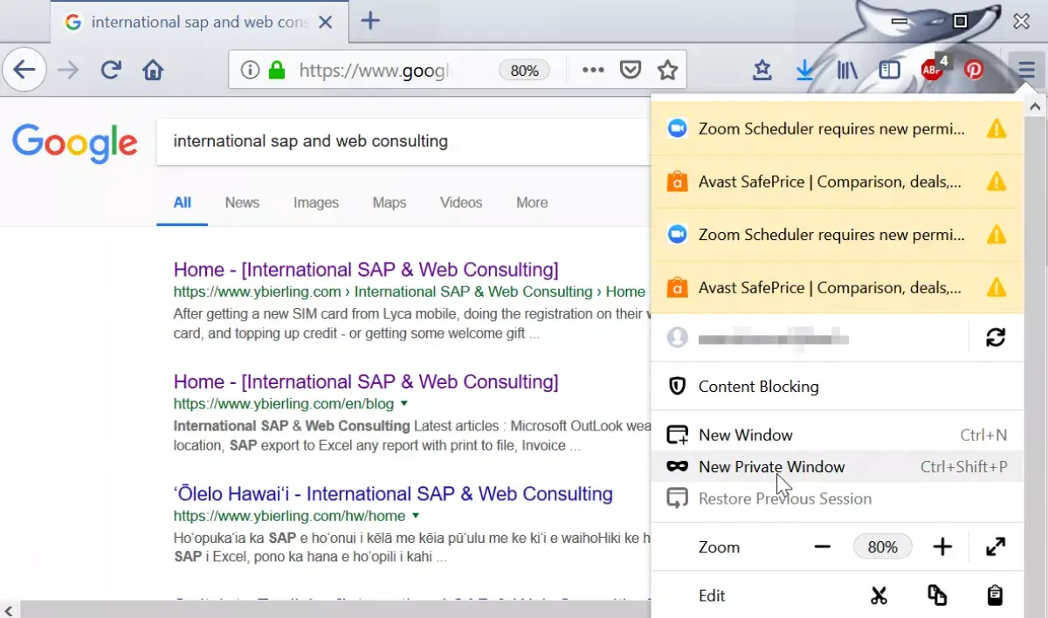Viewport: 1048px width, 618px height.
Task: Click the horizontal scrollbar's left arrow
Action: 9,609
